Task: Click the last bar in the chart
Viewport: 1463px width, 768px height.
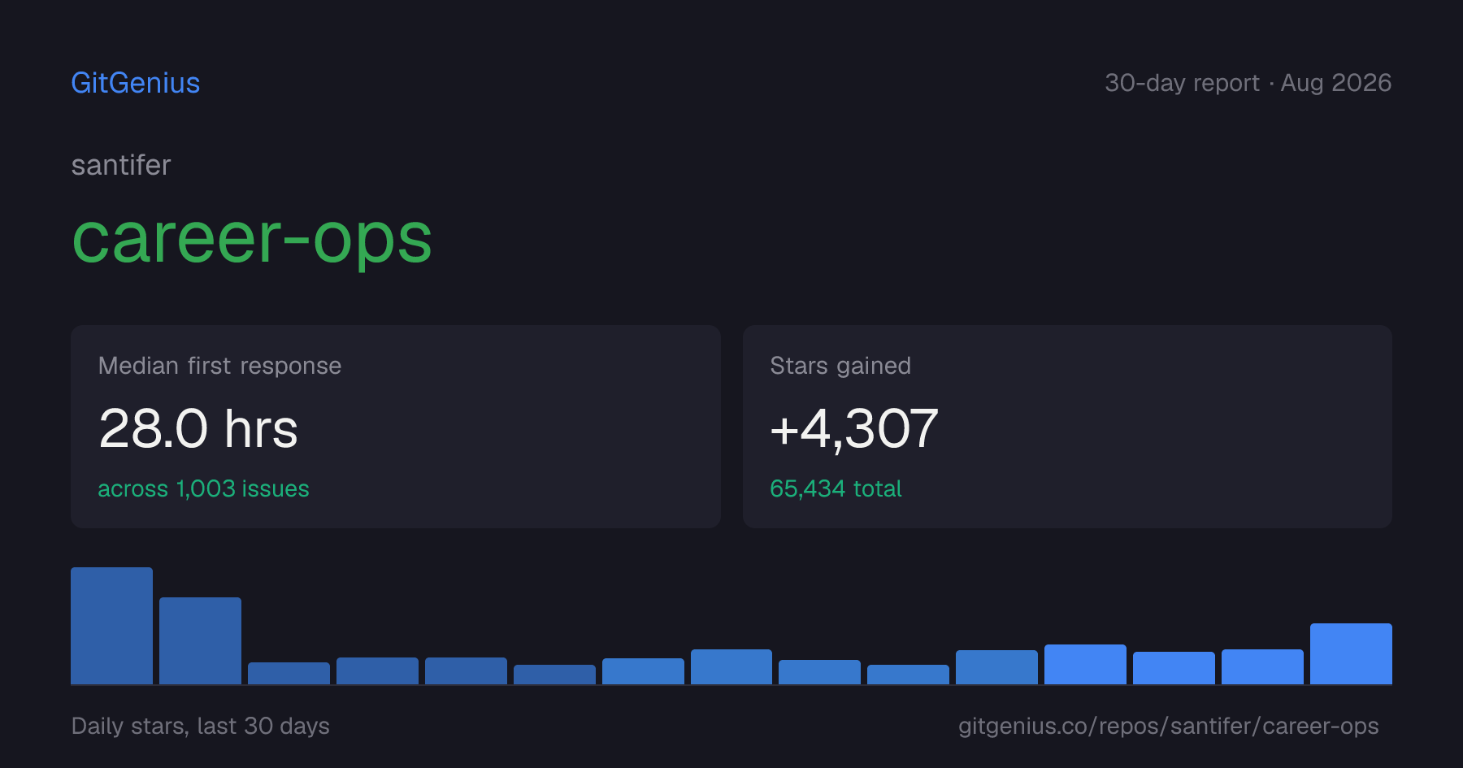Action: [1351, 653]
